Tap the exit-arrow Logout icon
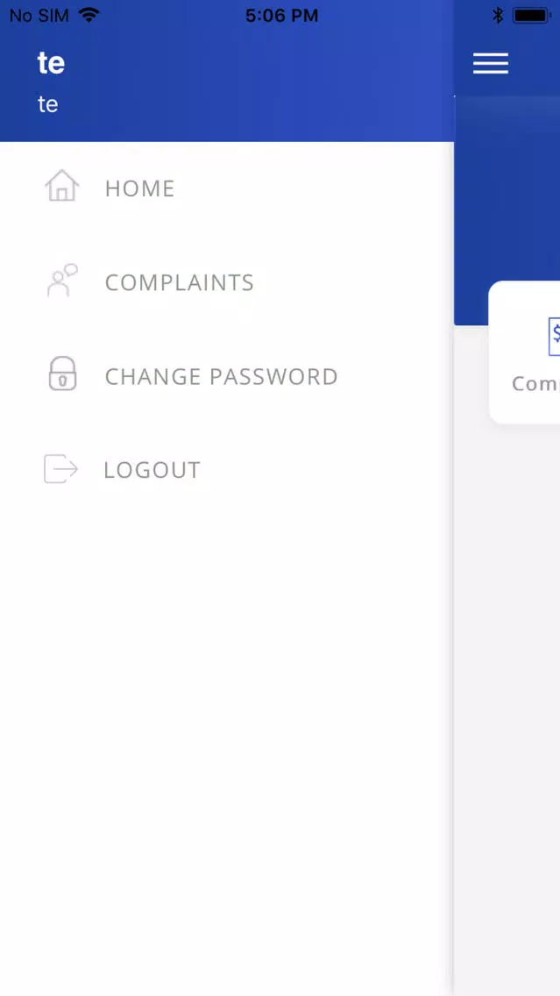 point(61,469)
